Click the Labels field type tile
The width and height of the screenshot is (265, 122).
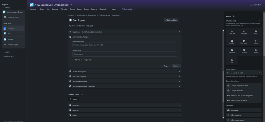(255, 42)
